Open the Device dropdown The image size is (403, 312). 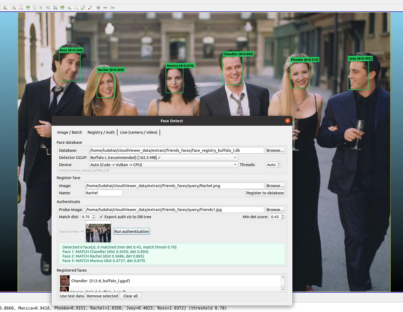163,165
